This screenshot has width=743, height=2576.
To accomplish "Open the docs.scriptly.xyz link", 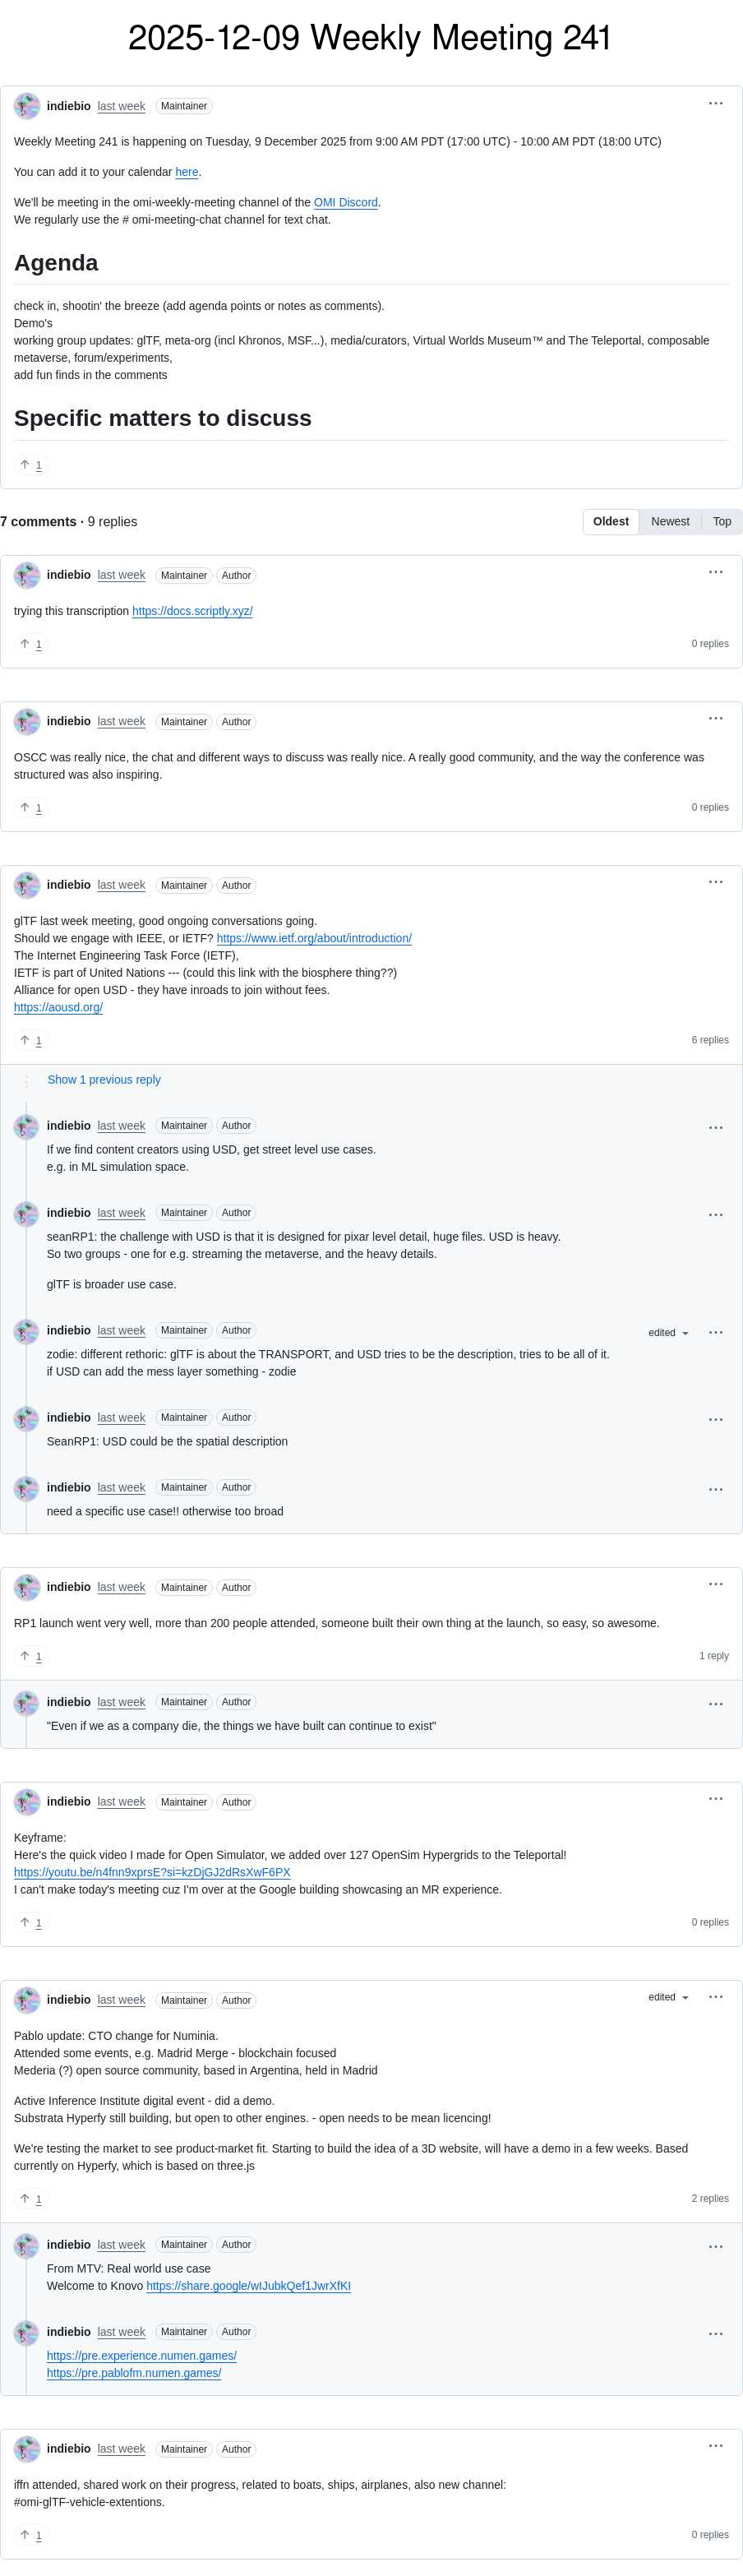I will tap(192, 611).
